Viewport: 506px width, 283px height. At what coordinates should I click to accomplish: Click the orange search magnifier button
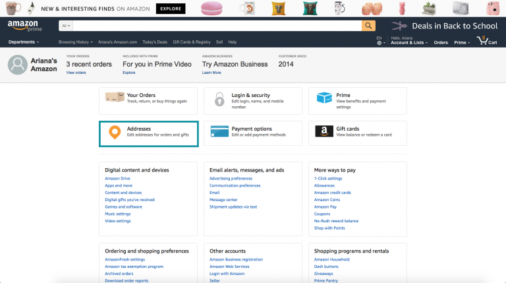[368, 26]
